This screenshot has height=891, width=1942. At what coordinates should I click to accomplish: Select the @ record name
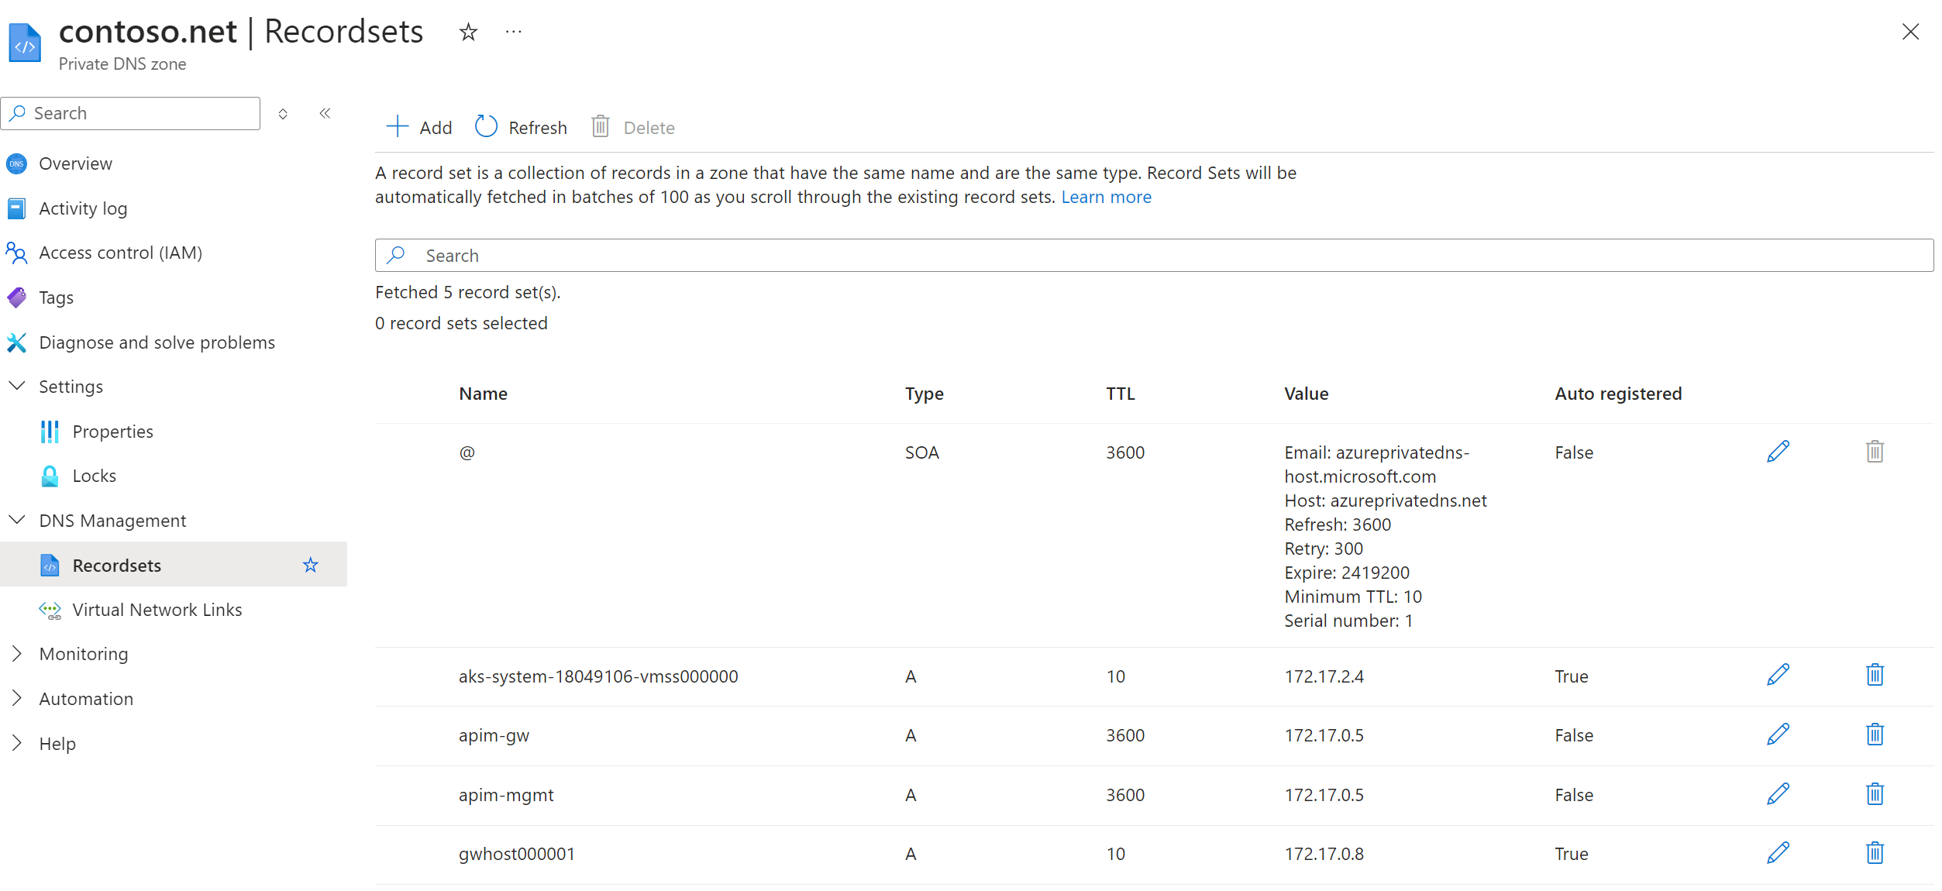tap(467, 452)
